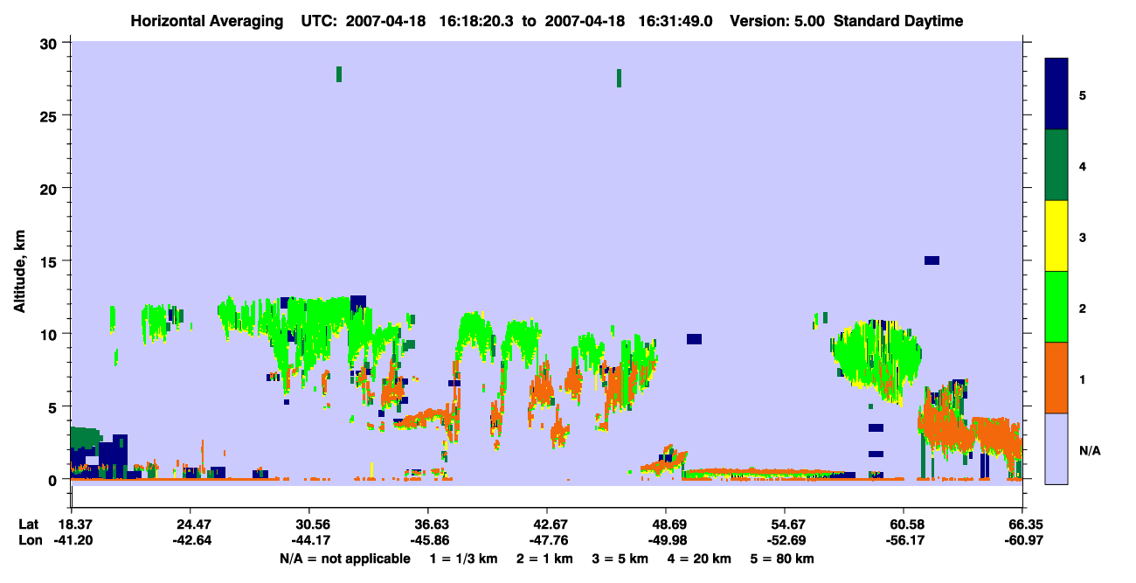Viewport: 1136px width, 583px height.
Task: Click latitude value 24.47
Action: 190,524
